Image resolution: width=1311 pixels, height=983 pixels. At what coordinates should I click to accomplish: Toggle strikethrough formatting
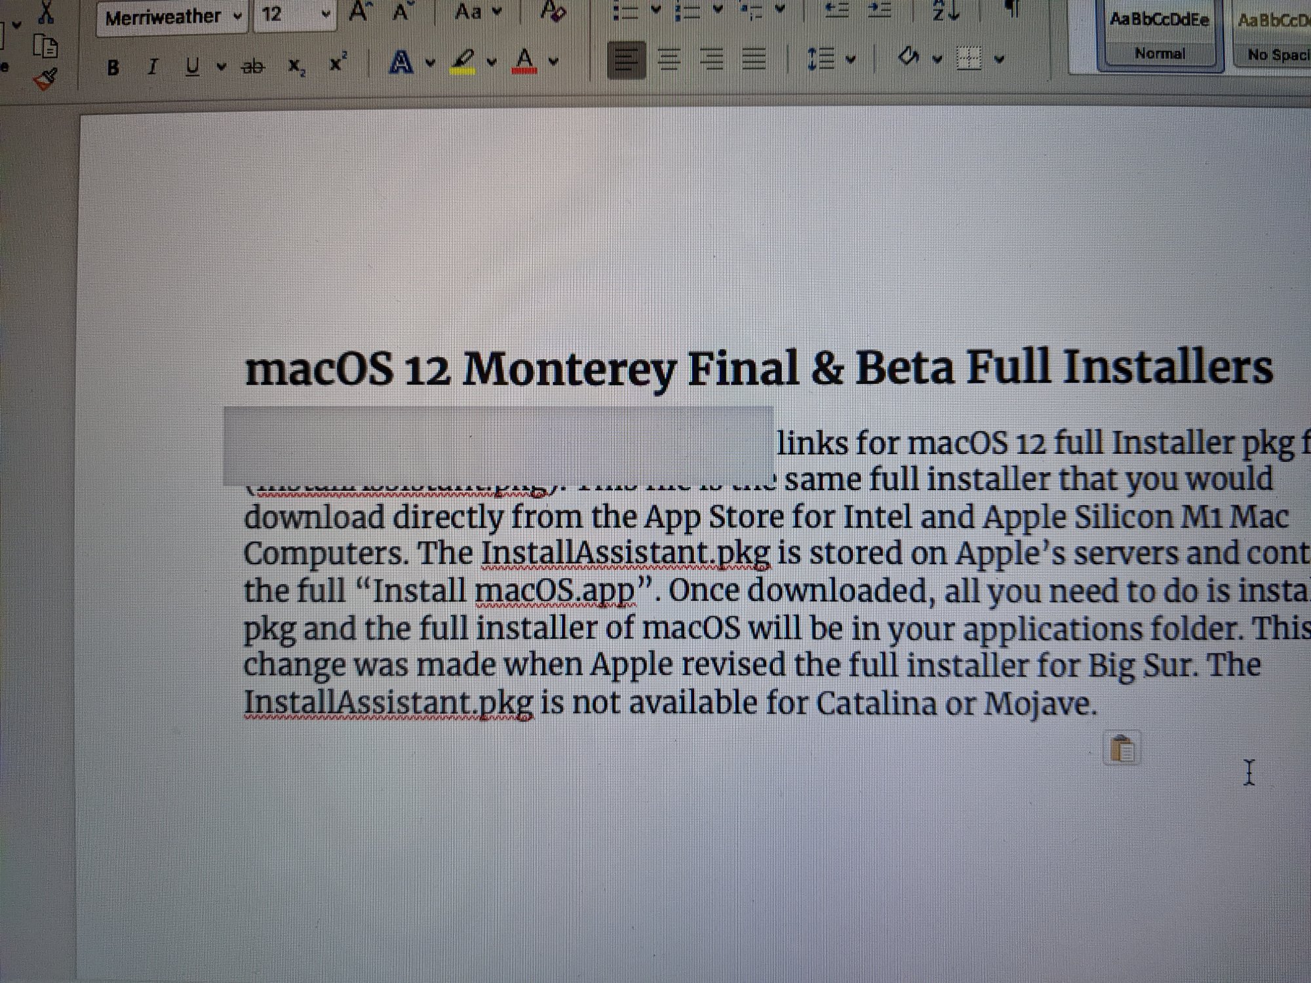click(x=253, y=66)
